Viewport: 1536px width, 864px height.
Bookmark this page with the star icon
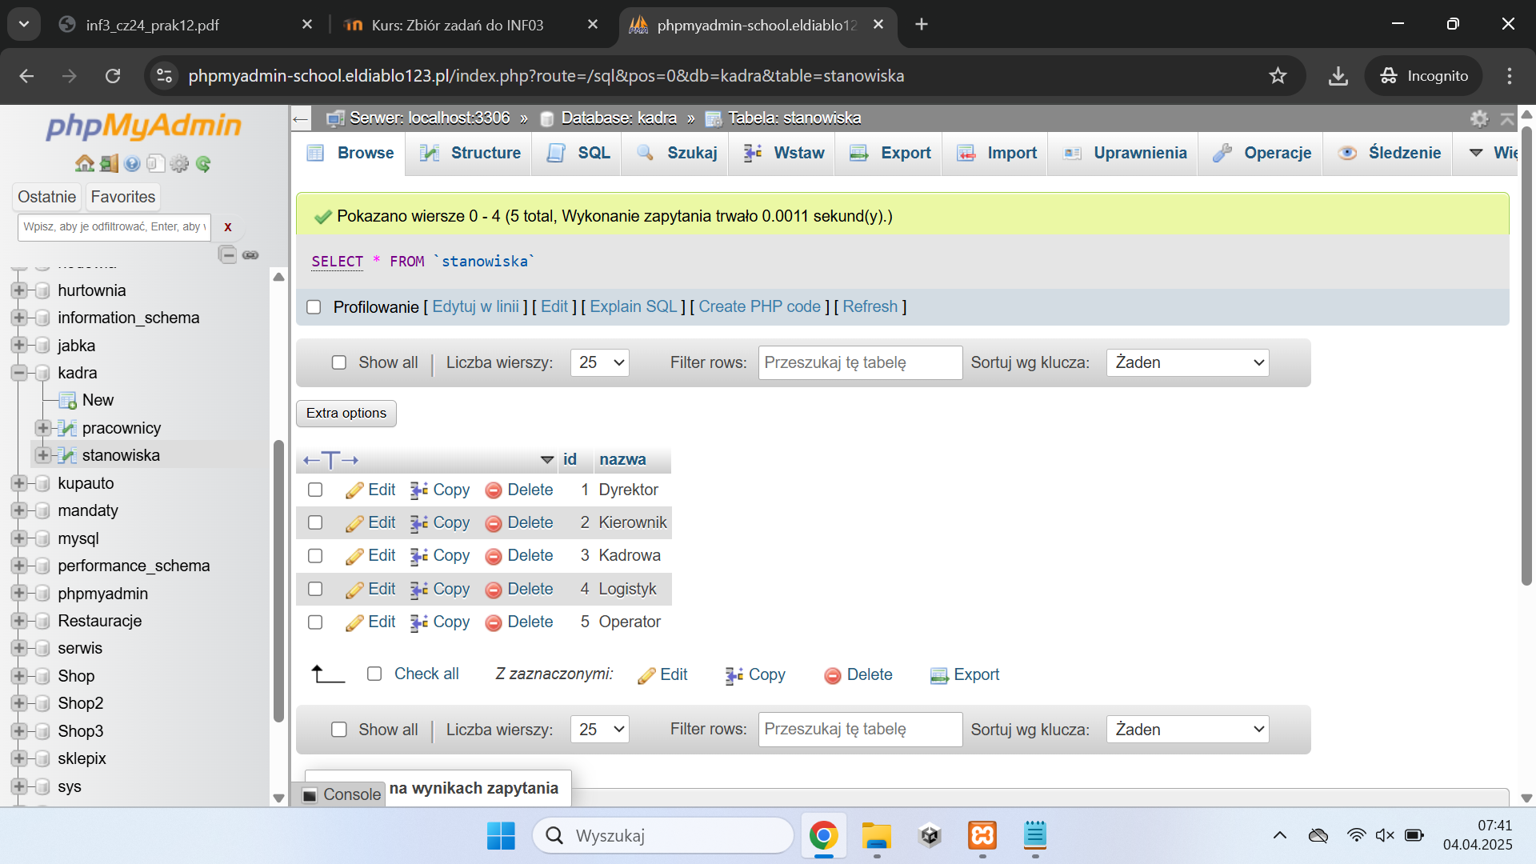tap(1278, 76)
